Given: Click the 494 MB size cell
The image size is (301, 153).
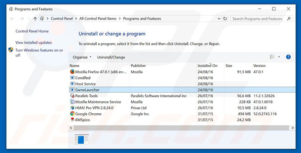Looking at the screenshot, I should click(x=244, y=114).
